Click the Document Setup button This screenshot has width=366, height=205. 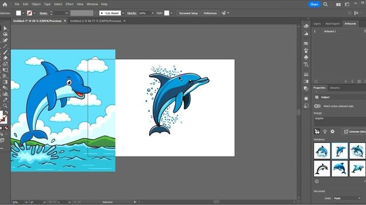[x=188, y=13]
